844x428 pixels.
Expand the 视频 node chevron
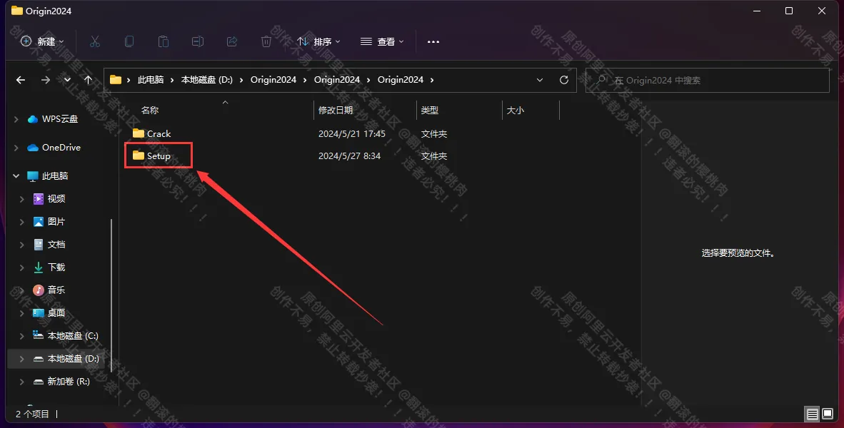pyautogui.click(x=21, y=199)
